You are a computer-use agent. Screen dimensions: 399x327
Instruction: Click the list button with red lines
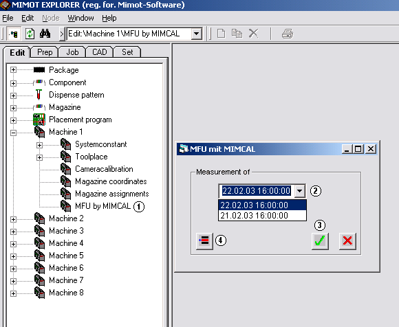[x=204, y=240]
